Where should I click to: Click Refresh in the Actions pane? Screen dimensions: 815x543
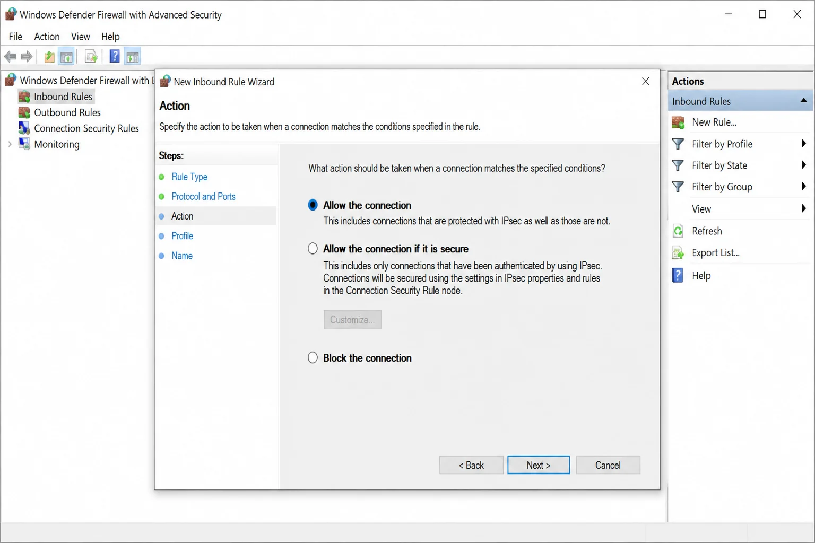[x=707, y=231]
